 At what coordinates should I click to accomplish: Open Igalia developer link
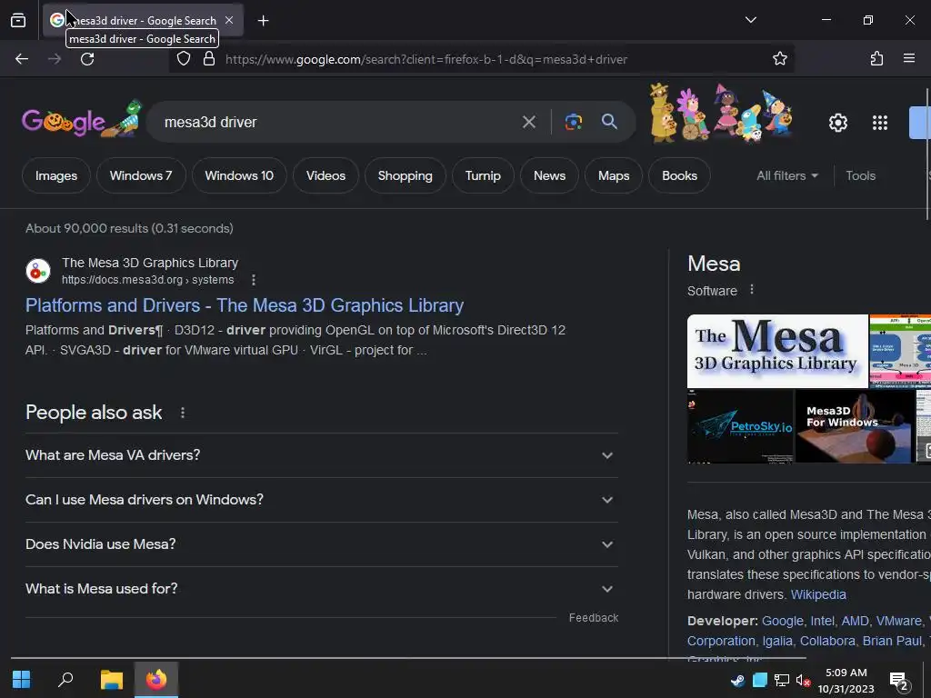point(777,641)
